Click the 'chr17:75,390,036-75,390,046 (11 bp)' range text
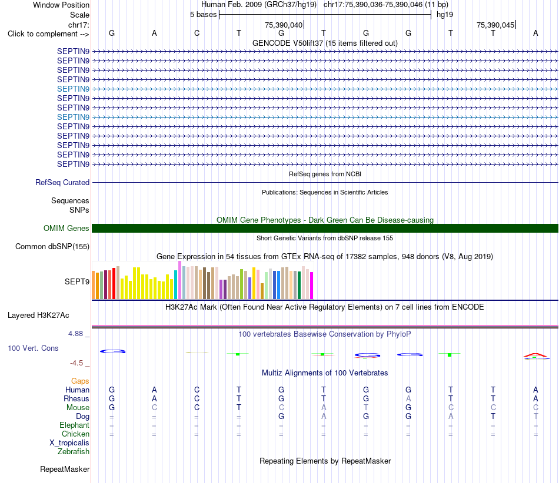Screen dimensions: 559x483 pos(386,5)
